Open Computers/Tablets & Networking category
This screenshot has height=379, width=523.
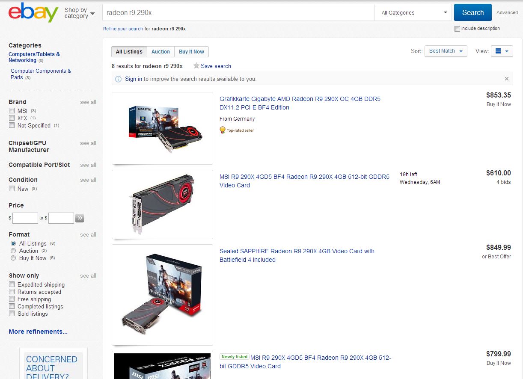tap(34, 57)
